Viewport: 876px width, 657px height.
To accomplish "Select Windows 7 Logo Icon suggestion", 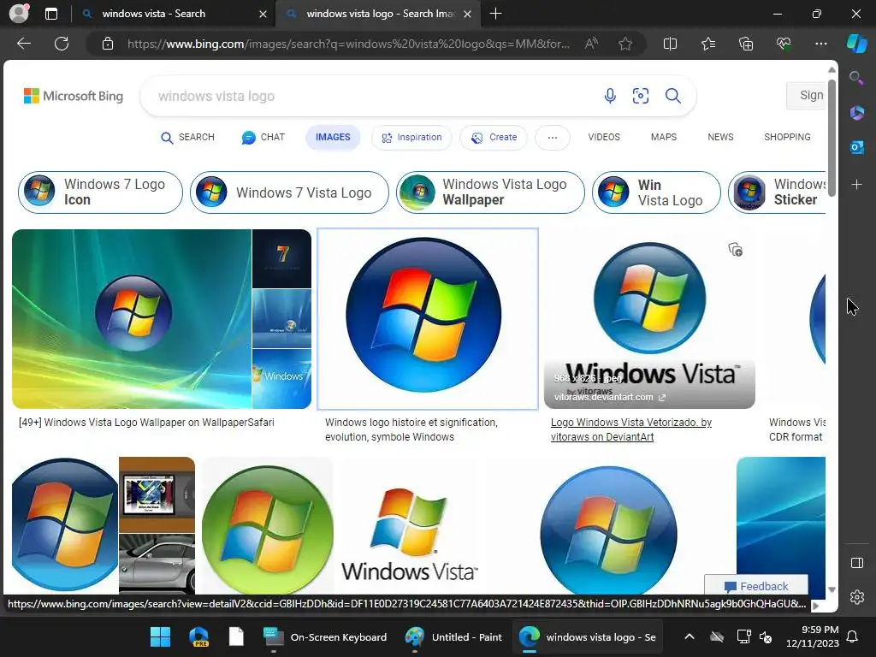I will coord(101,192).
